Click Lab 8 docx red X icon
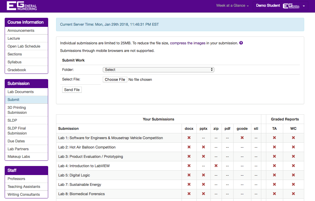The image size is (315, 201). click(x=189, y=194)
